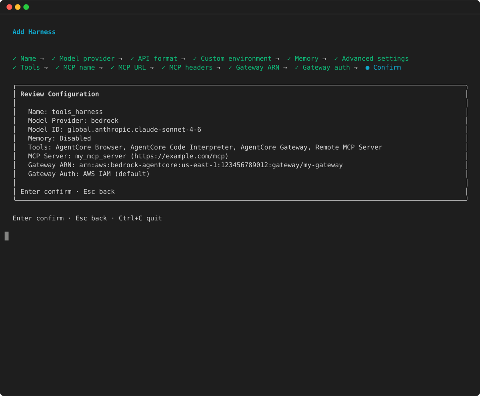Click the Review Configuration heading
The image size is (480, 396).
tap(60, 94)
